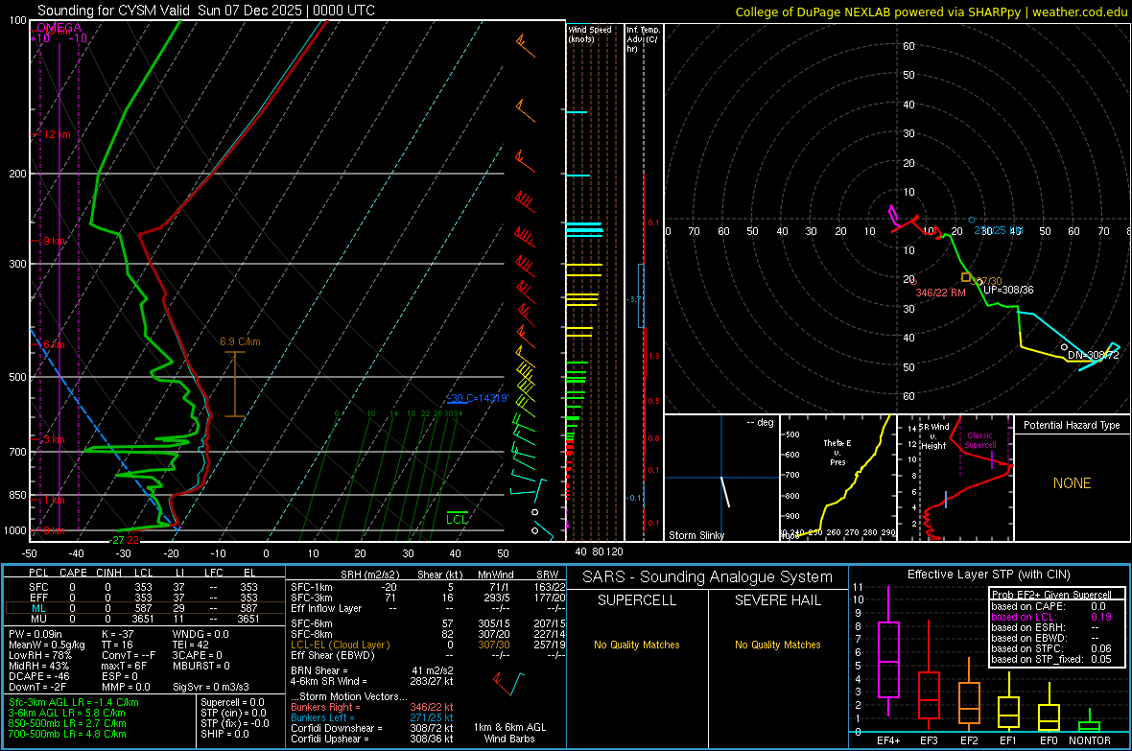The height and width of the screenshot is (751, 1132).
Task: Click the SHIP = 0.0 value
Action: 224,734
